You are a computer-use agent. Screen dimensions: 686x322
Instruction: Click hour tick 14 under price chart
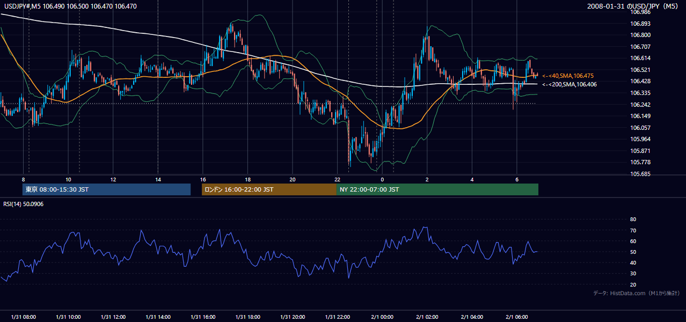click(x=158, y=180)
